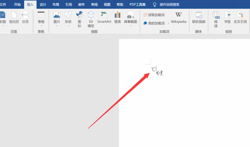Insert a Picture (图片)

click(57, 18)
